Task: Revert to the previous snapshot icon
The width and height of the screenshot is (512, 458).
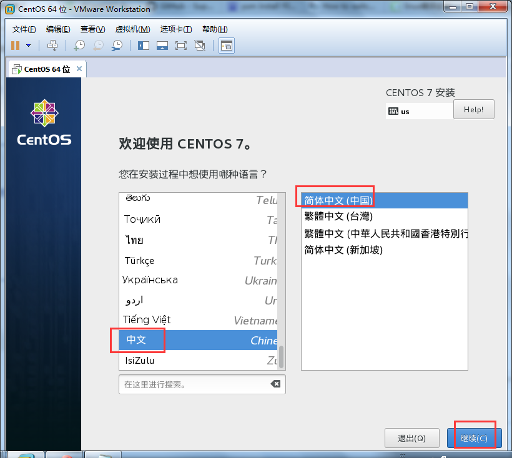Action: 98,46
